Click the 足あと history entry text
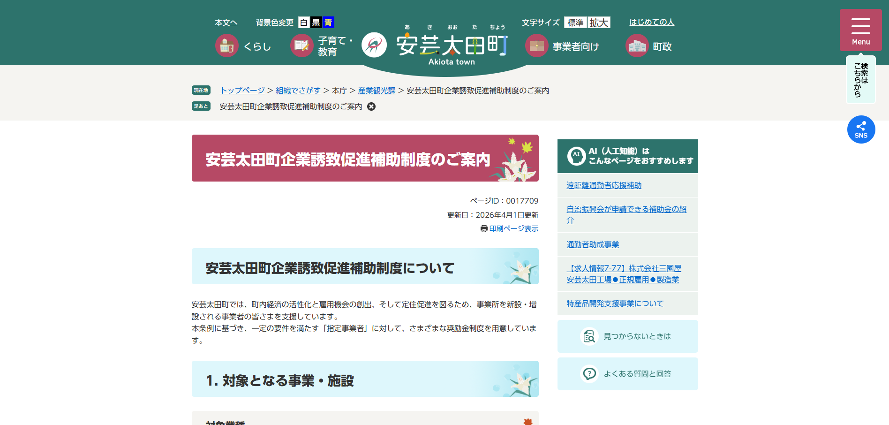The height and width of the screenshot is (425, 889). coord(291,106)
